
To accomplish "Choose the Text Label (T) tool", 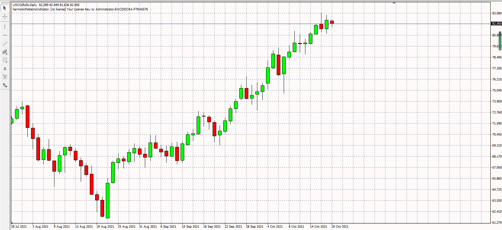I will click(5, 77).
